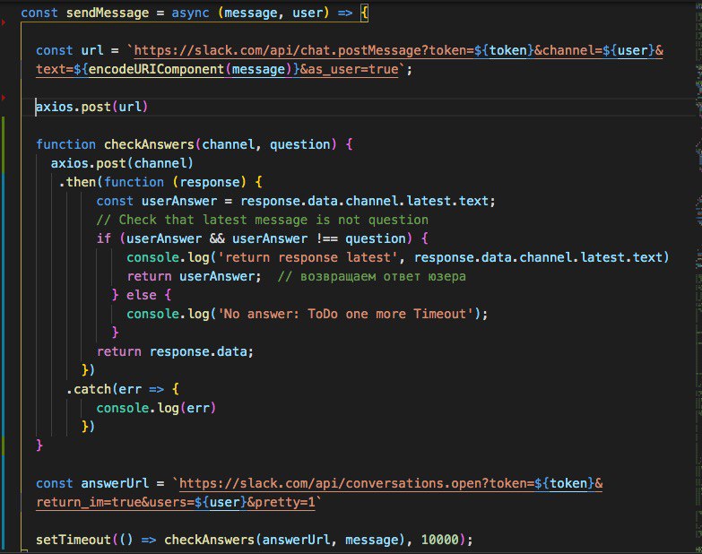Click the 'return response.data;' statement

[x=175, y=351]
